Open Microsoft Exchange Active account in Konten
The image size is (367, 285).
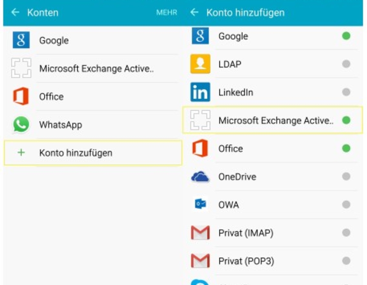(x=93, y=68)
